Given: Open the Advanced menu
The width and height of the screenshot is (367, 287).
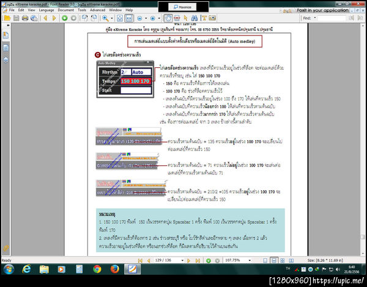Looking at the screenshot, I should [x=97, y=10].
